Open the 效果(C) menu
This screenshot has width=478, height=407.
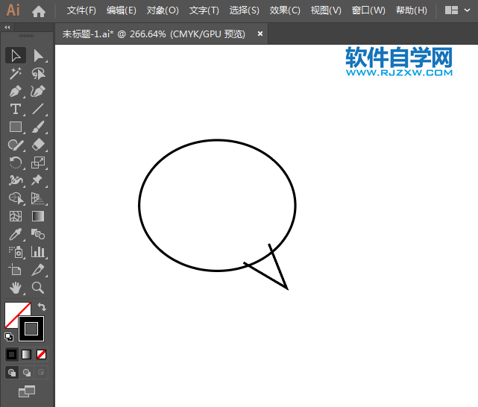click(x=285, y=10)
